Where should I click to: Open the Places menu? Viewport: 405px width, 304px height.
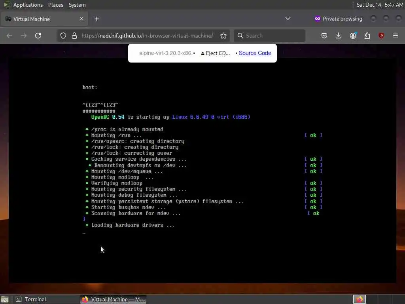click(x=56, y=5)
